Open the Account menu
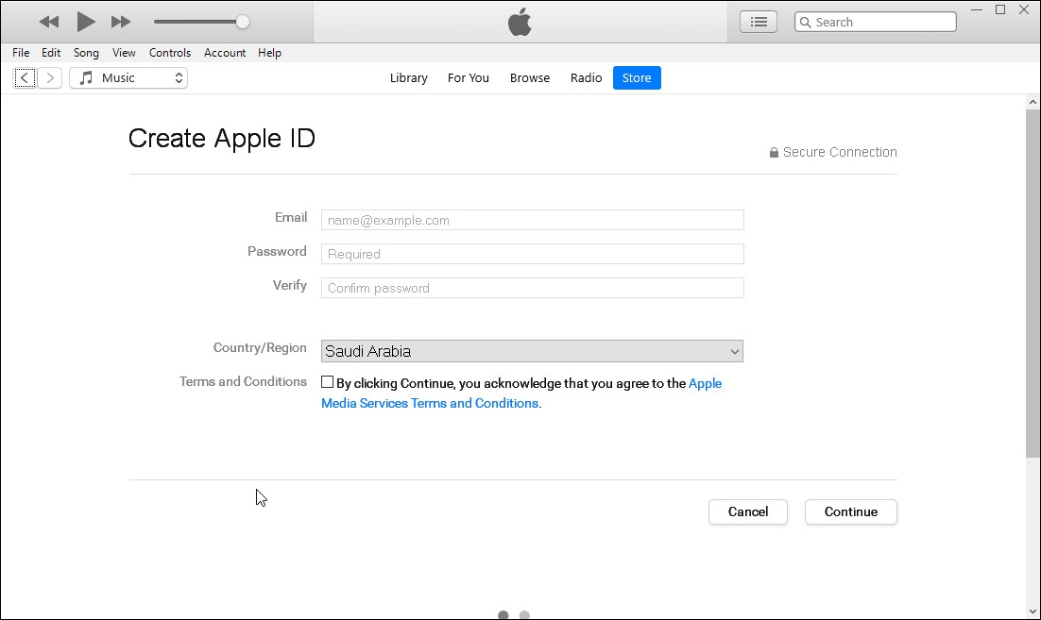This screenshot has height=620, width=1041. (x=225, y=53)
